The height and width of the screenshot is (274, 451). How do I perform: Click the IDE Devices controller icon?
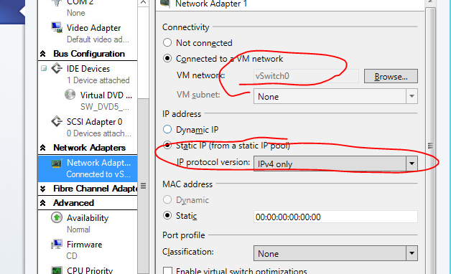[x=57, y=68]
